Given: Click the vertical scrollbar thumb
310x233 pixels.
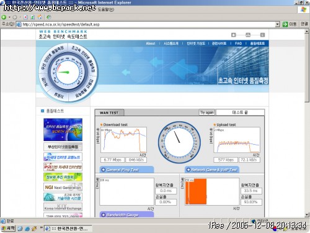Looking at the screenshot, I should (307, 68).
